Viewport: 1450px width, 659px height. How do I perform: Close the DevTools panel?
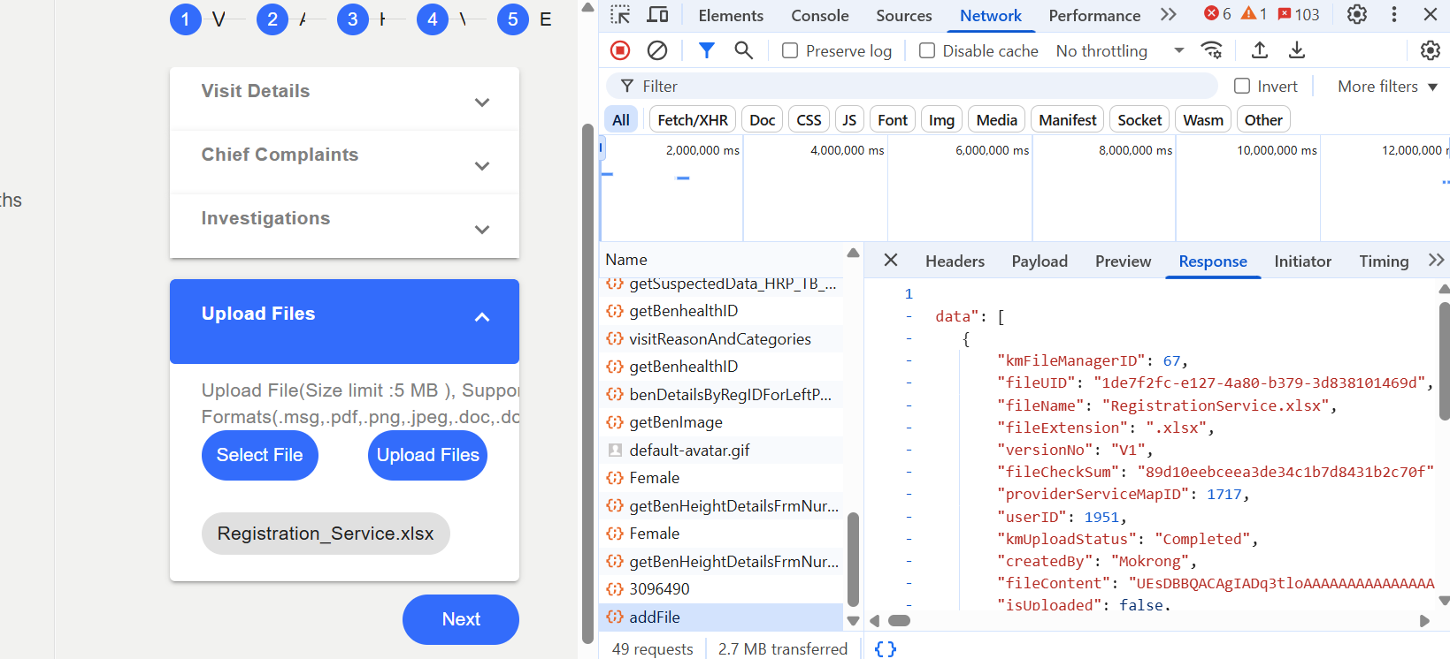1431,14
